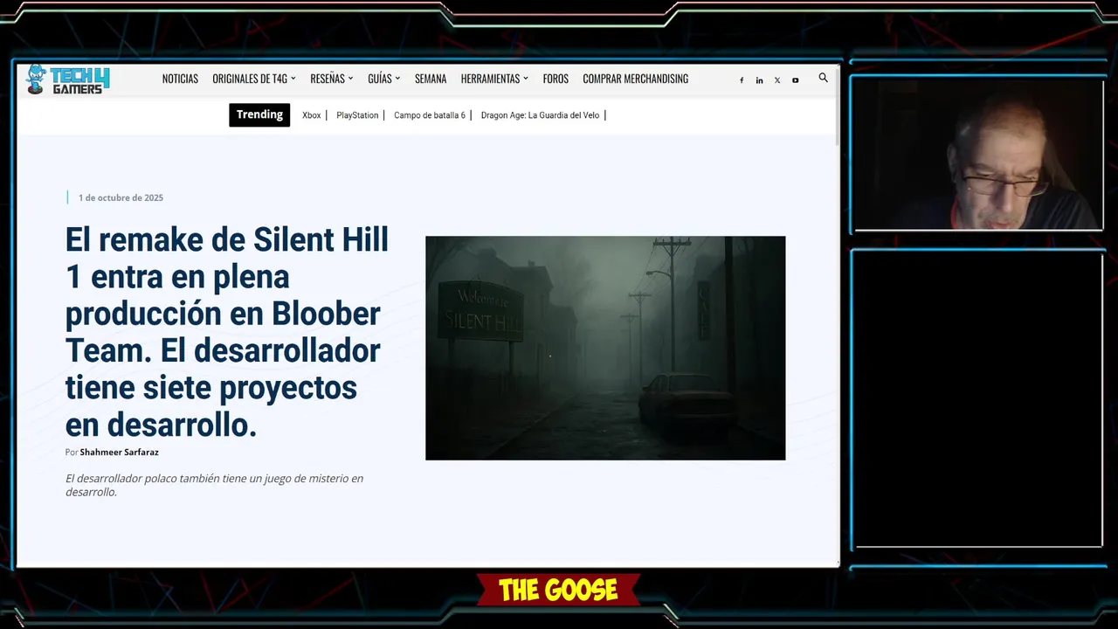Image resolution: width=1118 pixels, height=629 pixels.
Task: Open the YouTube social icon
Action: point(795,80)
